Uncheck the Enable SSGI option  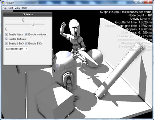[26, 44]
